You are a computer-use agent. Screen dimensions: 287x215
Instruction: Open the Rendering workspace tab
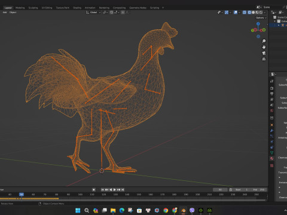tap(104, 8)
